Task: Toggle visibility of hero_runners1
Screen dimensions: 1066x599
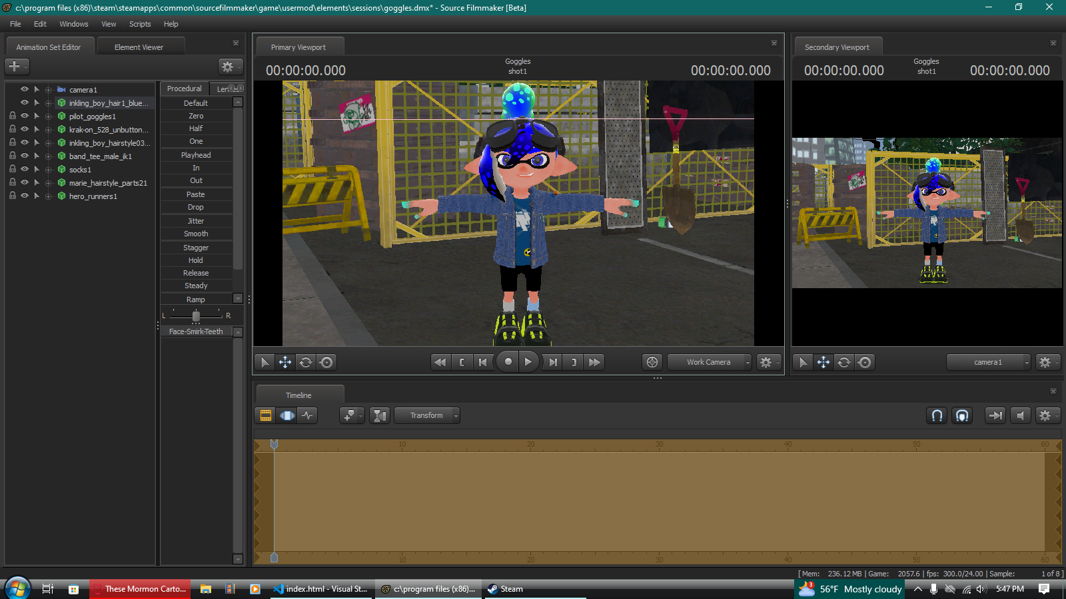Action: [x=25, y=196]
